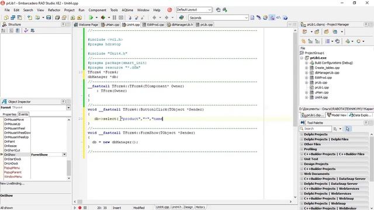Click the red record macro button
Screen dimensions: 374x210
[x=80, y=208]
